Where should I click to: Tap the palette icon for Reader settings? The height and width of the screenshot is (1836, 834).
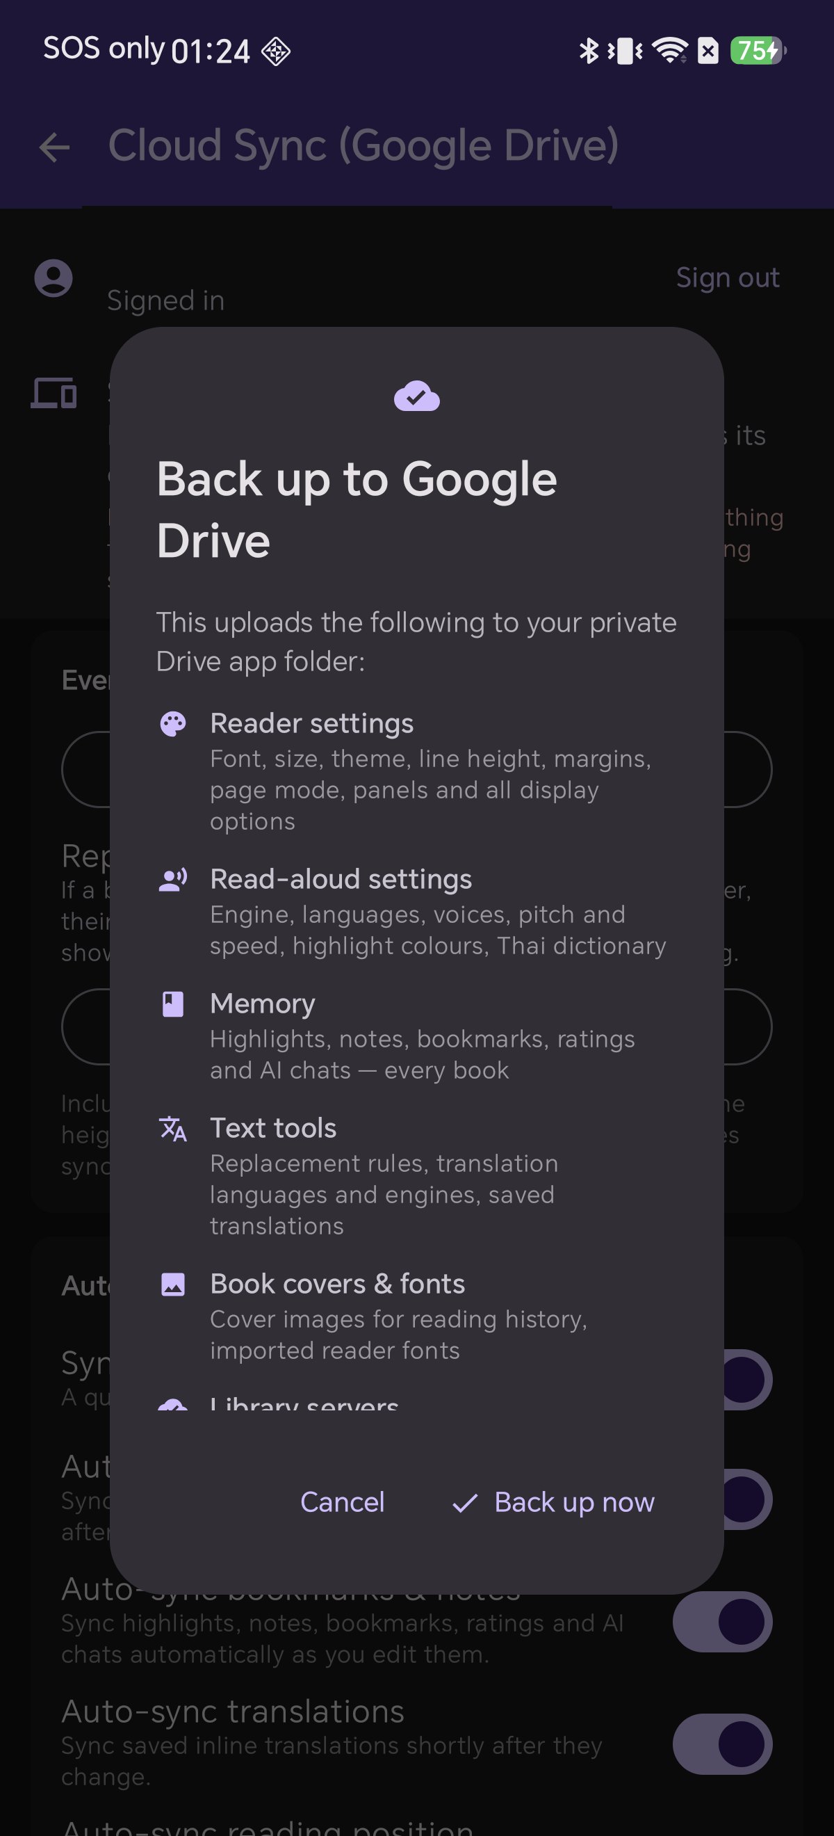tap(173, 724)
